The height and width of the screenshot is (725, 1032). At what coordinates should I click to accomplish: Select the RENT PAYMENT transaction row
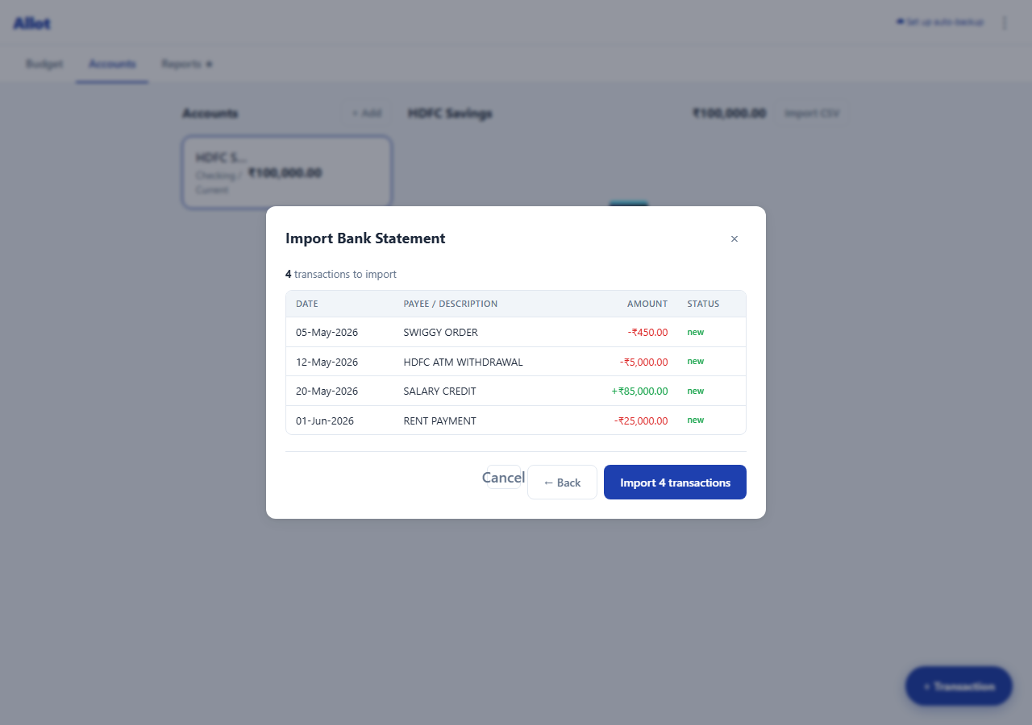516,420
